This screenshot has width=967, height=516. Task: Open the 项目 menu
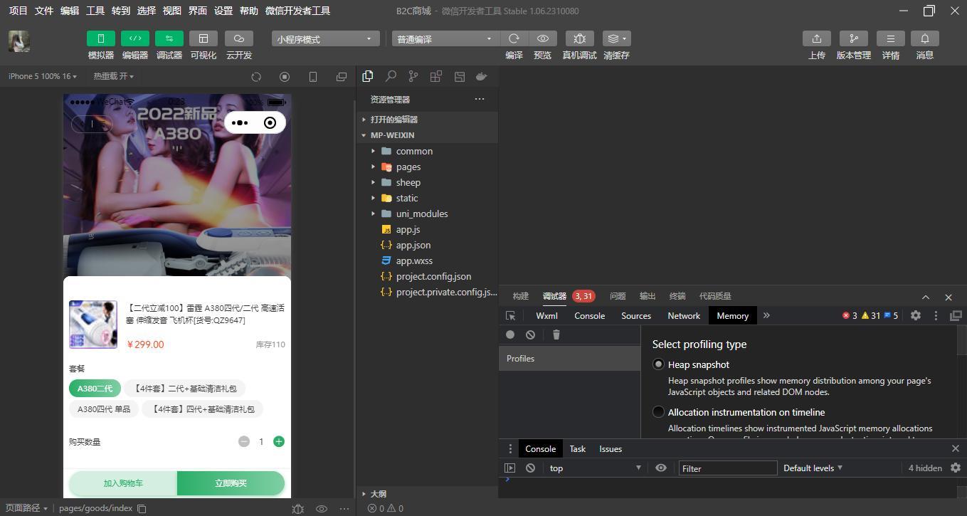(x=18, y=11)
